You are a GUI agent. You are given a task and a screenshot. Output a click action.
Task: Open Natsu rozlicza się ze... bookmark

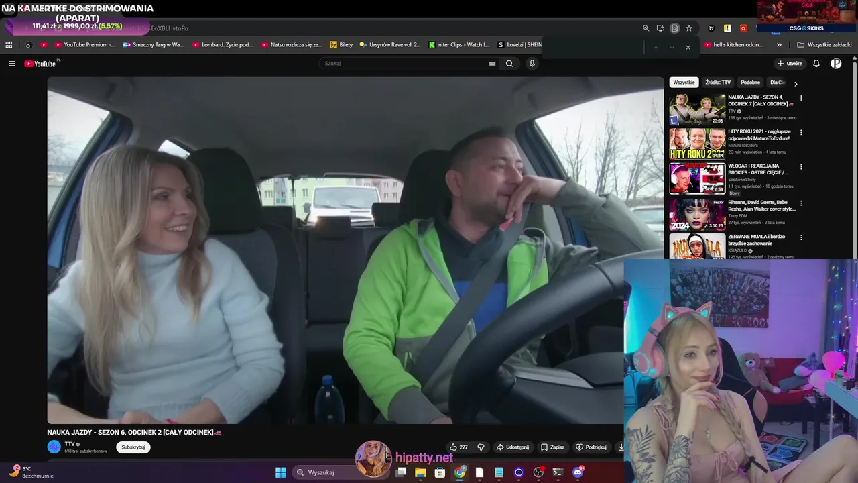click(x=292, y=45)
